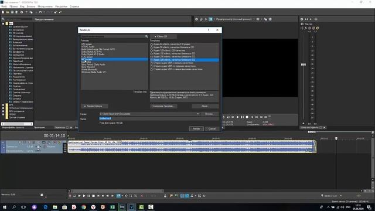Switch to the Проводник tab
This screenshot has width=375, height=211.
click(x=39, y=128)
